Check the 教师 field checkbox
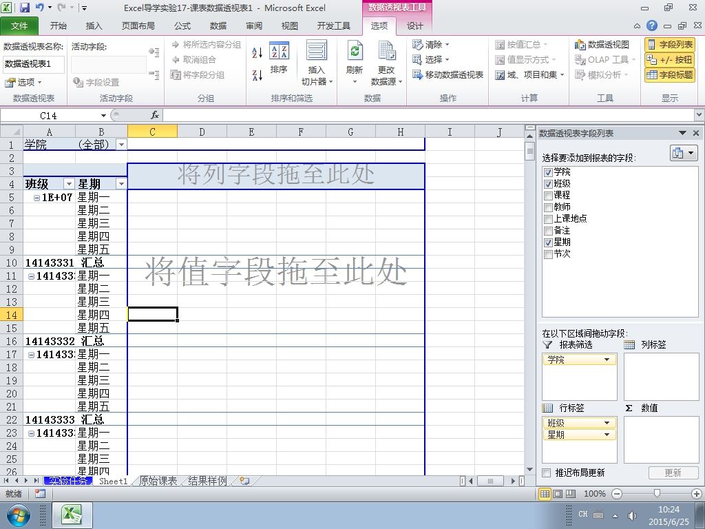This screenshot has width=705, height=529. click(548, 207)
